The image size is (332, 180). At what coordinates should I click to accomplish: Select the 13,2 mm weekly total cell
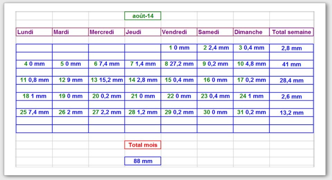pos(291,112)
